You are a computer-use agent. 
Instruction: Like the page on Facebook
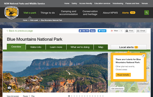[x=84, y=31]
